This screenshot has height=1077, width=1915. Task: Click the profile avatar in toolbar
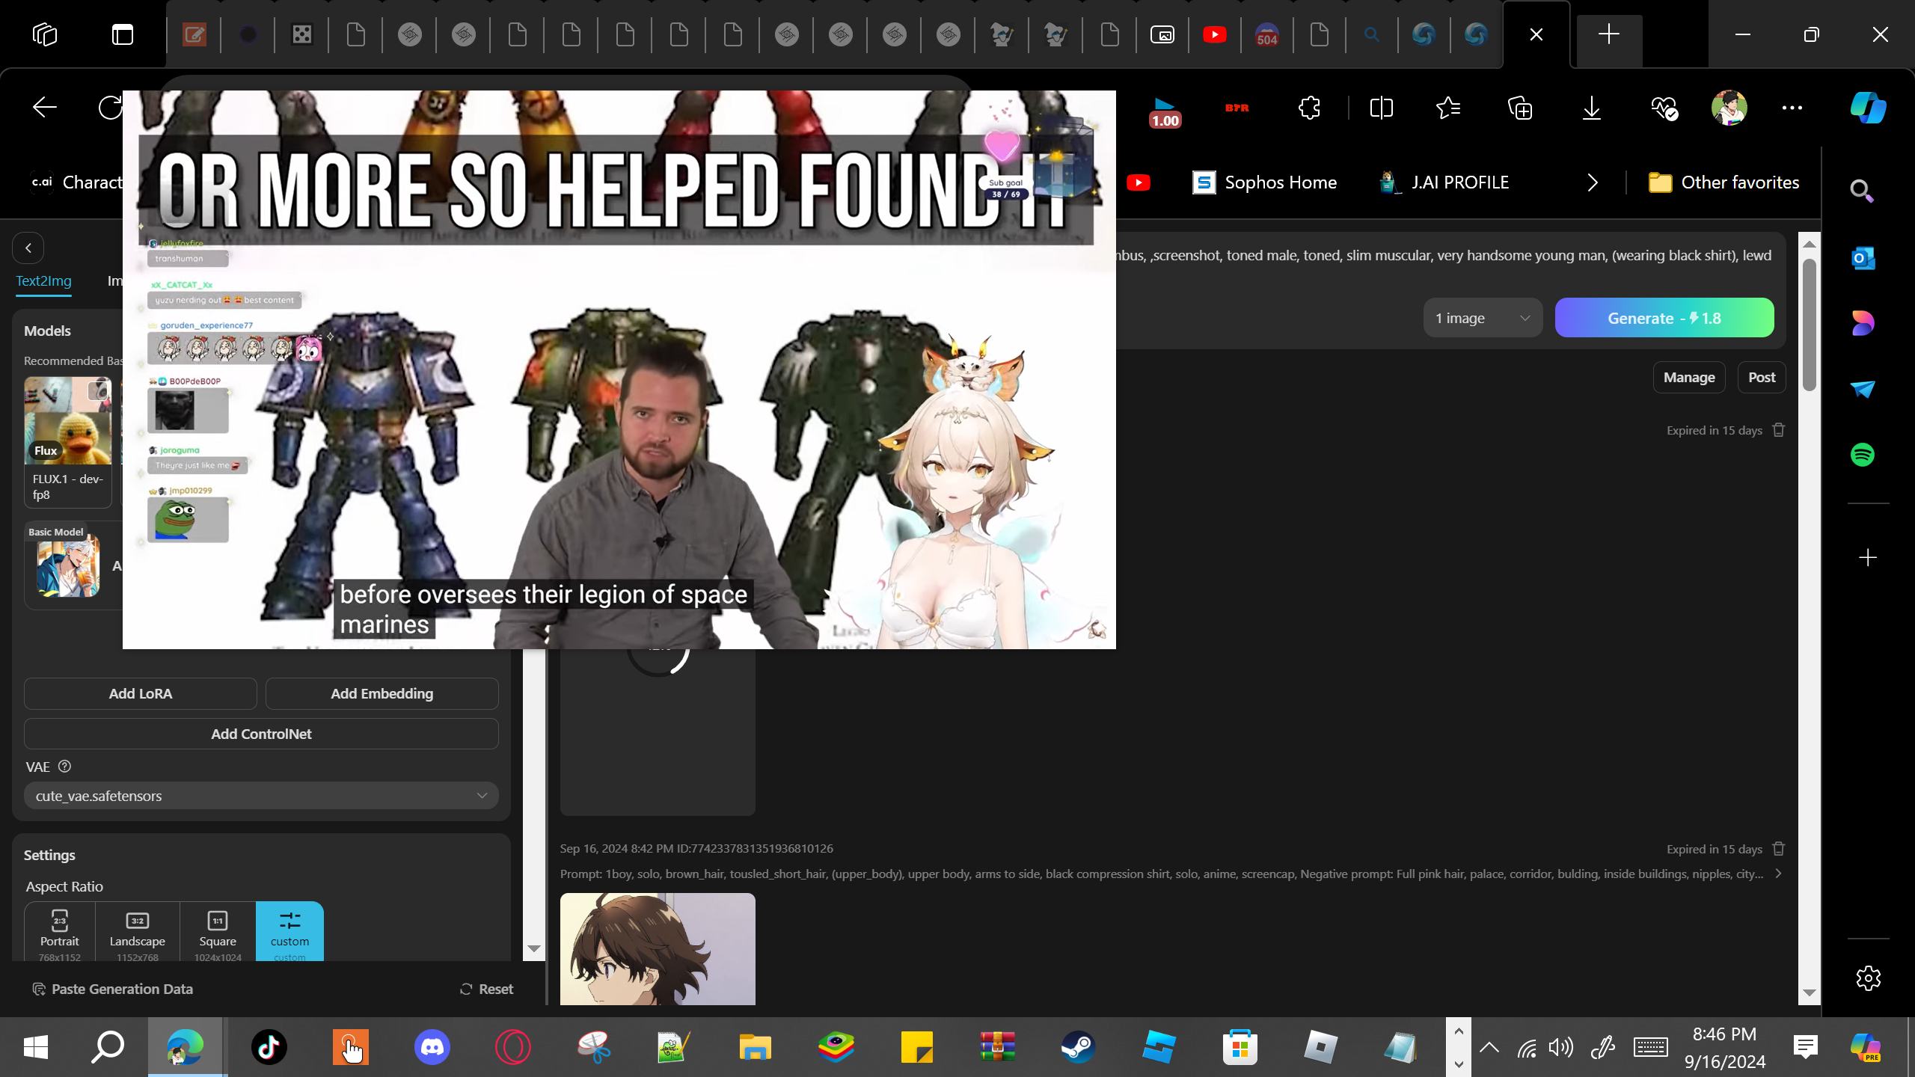click(x=1729, y=108)
